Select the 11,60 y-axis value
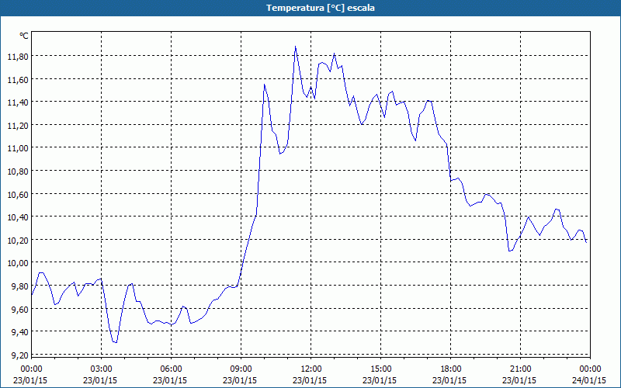The image size is (621, 388). [x=18, y=79]
